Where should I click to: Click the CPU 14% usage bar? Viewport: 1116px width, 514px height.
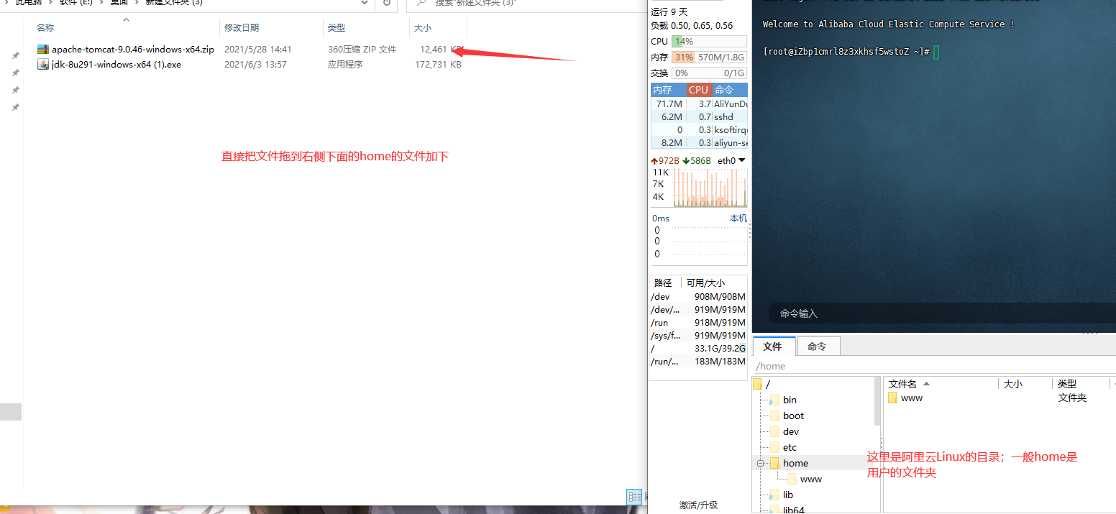click(709, 42)
